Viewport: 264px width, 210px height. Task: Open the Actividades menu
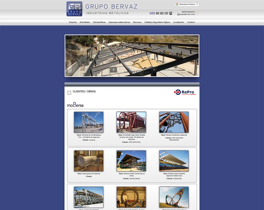tap(85, 22)
